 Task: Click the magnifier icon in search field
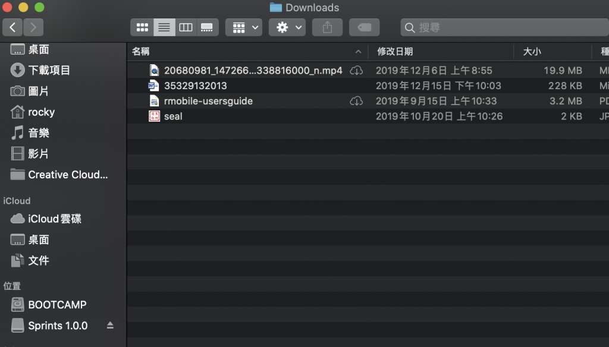coord(409,27)
